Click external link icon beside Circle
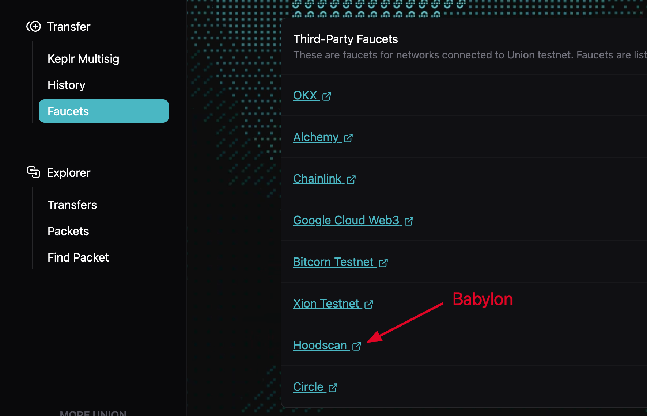The width and height of the screenshot is (647, 416). tap(333, 388)
